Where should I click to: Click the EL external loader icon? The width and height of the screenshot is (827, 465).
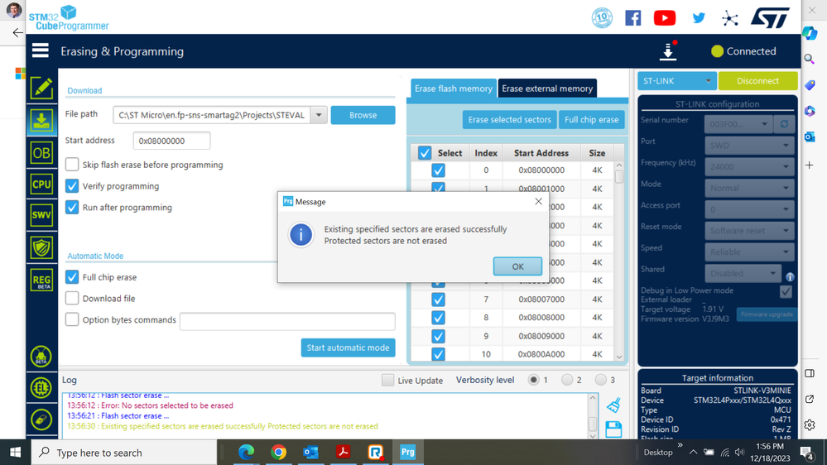coord(41,388)
